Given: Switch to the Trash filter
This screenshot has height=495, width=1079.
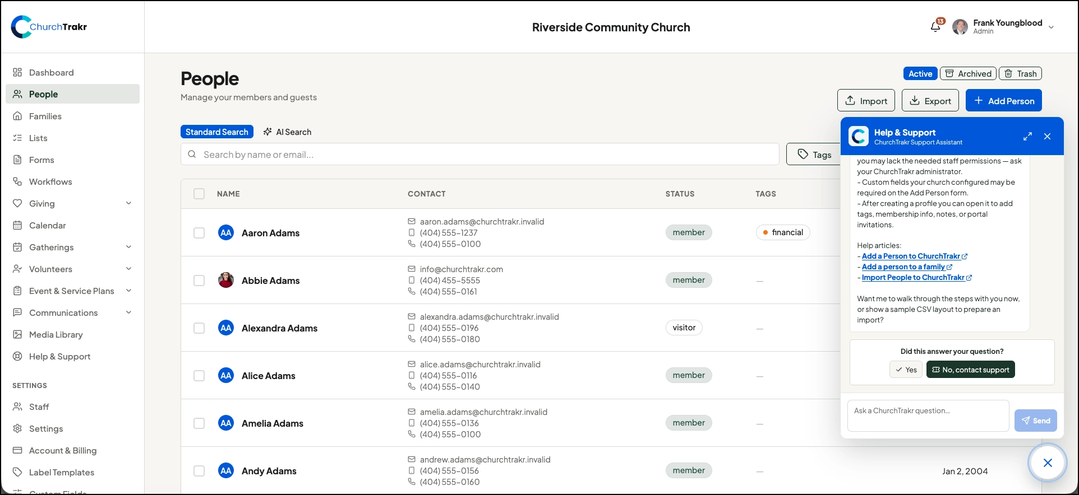Looking at the screenshot, I should click(x=1020, y=73).
